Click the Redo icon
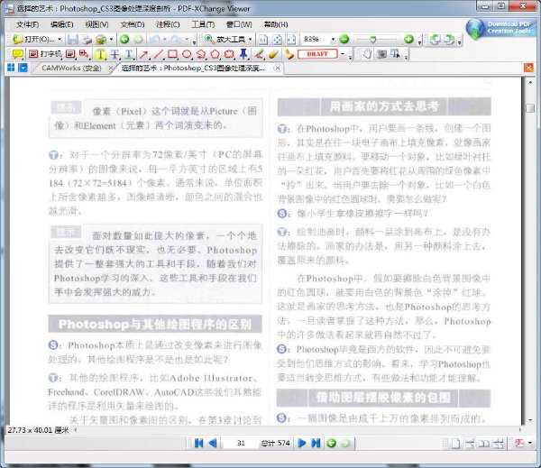The width and height of the screenshot is (541, 468). click(177, 40)
